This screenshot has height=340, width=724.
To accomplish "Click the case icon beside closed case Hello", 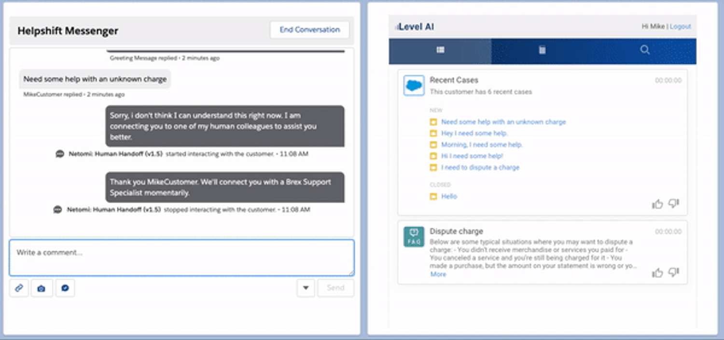I will [x=433, y=196].
